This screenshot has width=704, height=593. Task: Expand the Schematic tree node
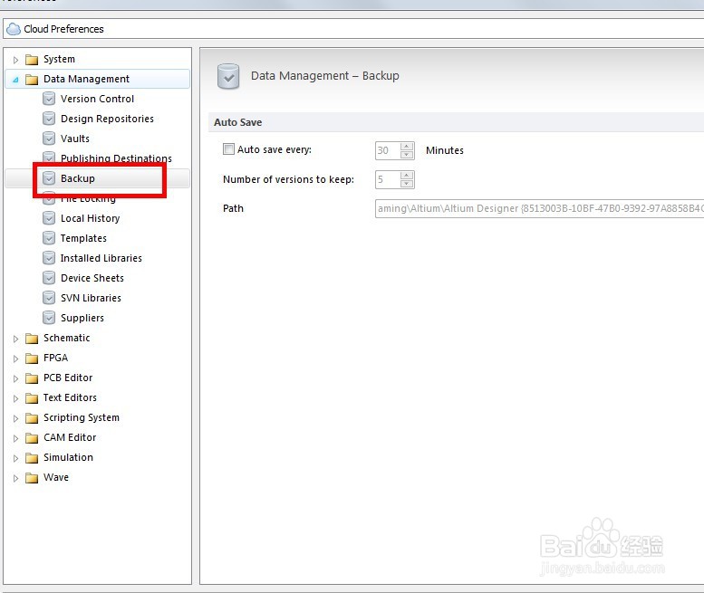pyautogui.click(x=15, y=339)
